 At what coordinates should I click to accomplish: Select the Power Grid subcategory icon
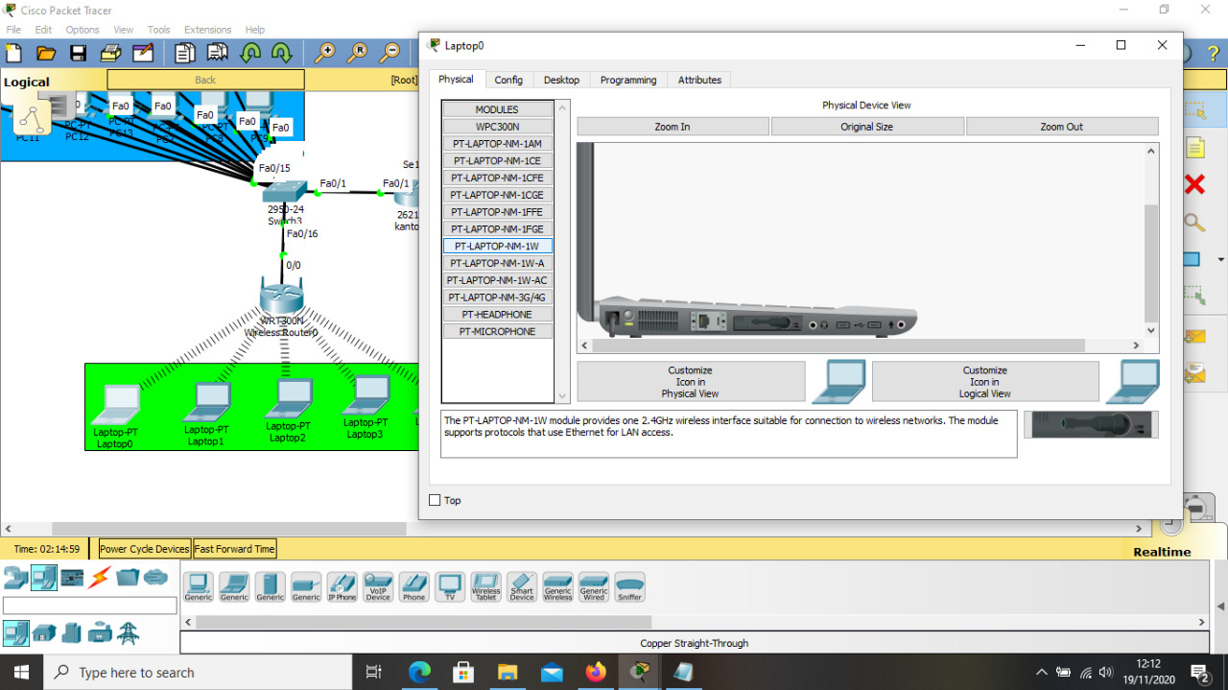coord(128,633)
